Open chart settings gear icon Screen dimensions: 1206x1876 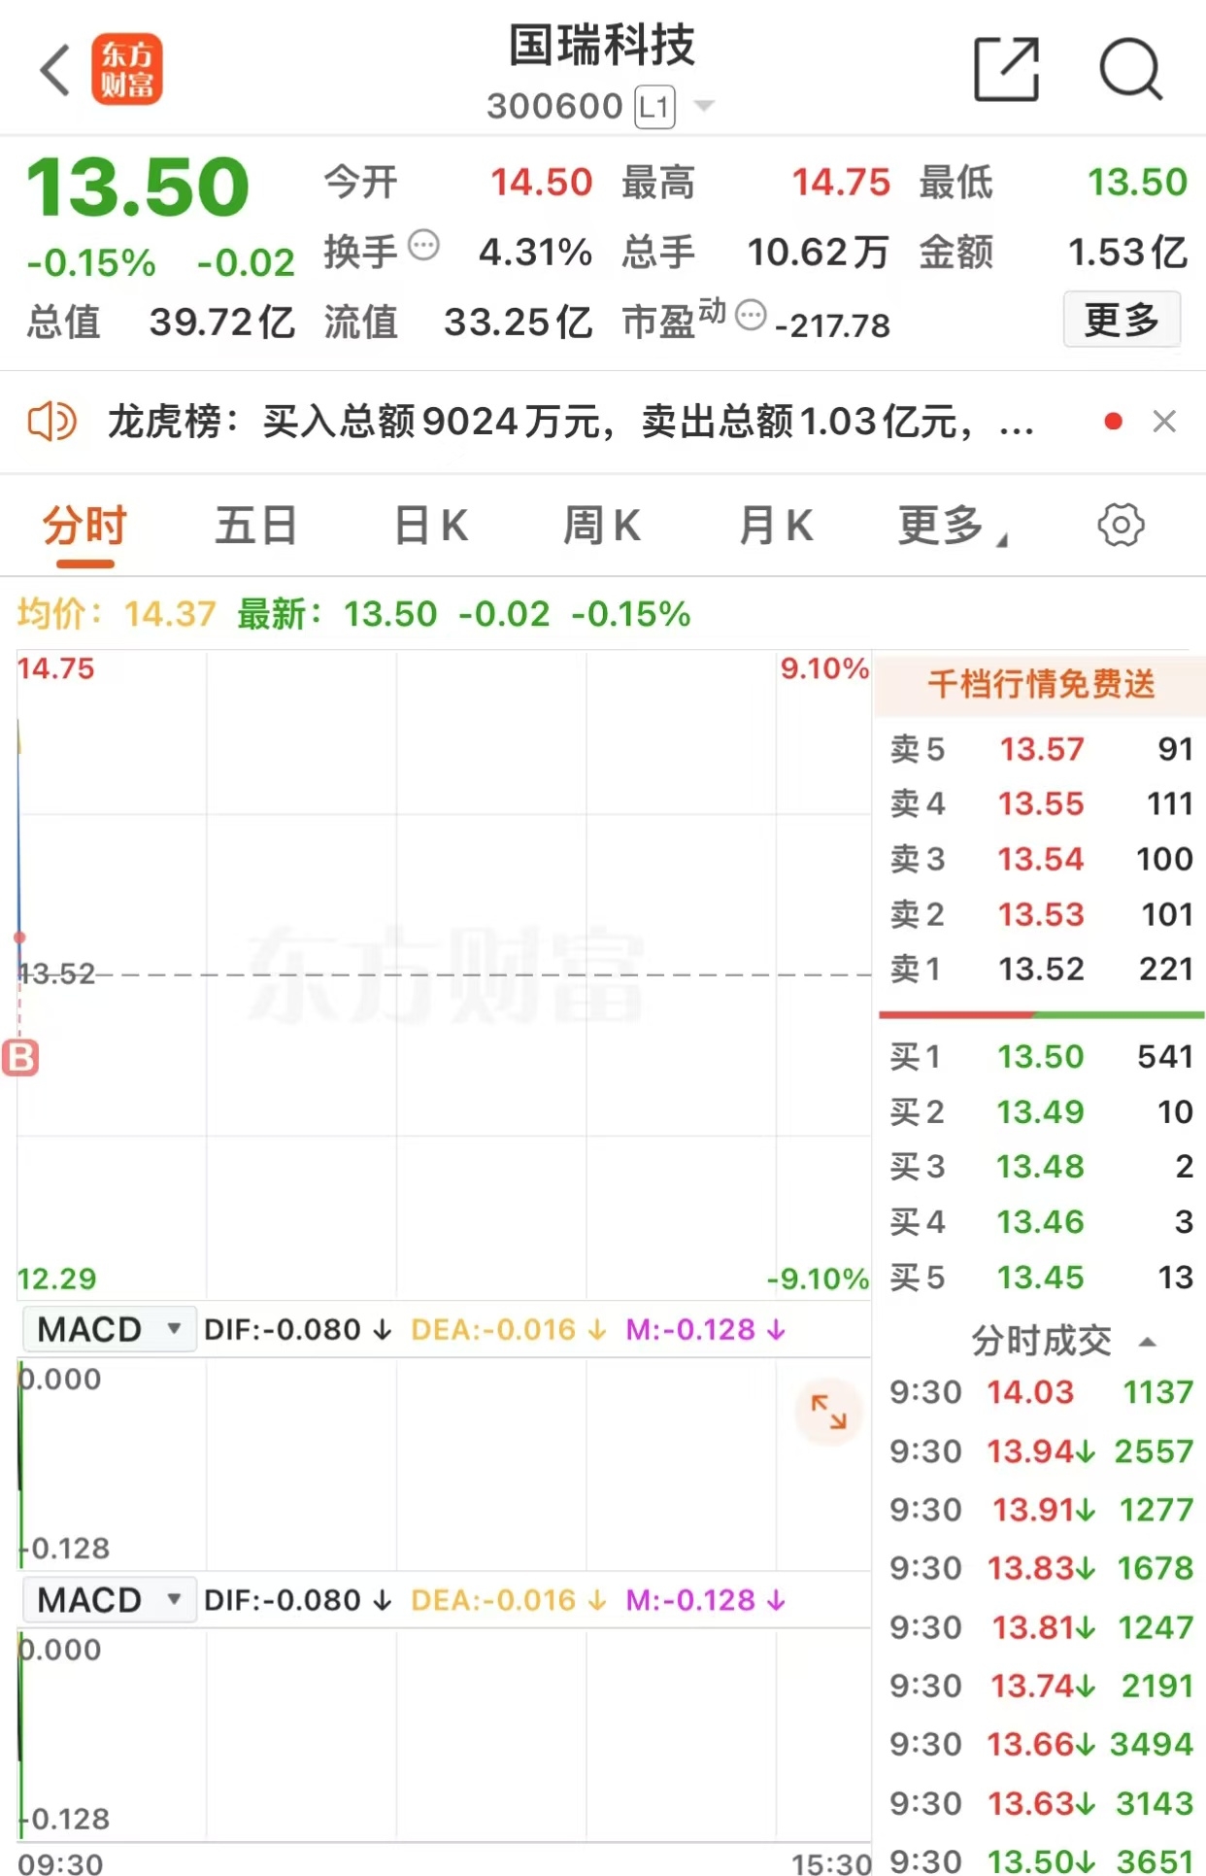1121,525
